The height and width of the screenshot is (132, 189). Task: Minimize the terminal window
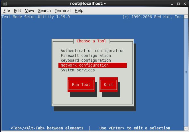172,4
